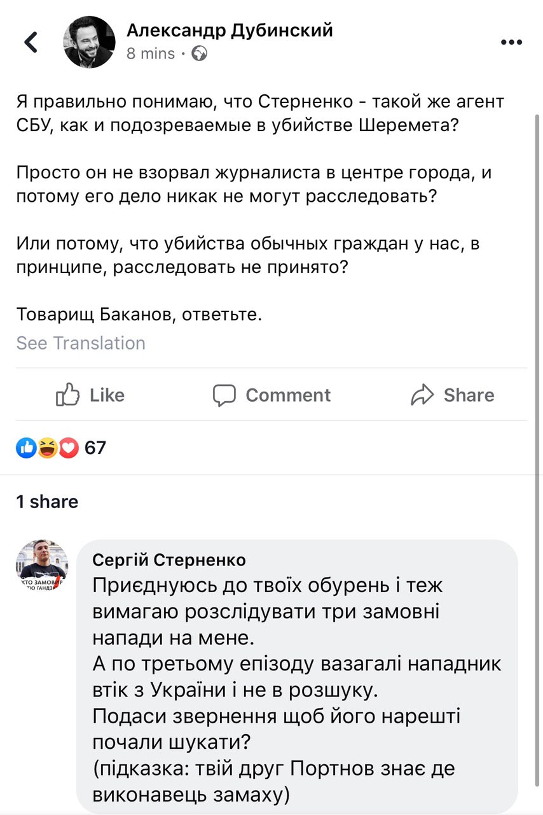
Task: Open the Александр Дубинский author name link
Action: coord(230,30)
